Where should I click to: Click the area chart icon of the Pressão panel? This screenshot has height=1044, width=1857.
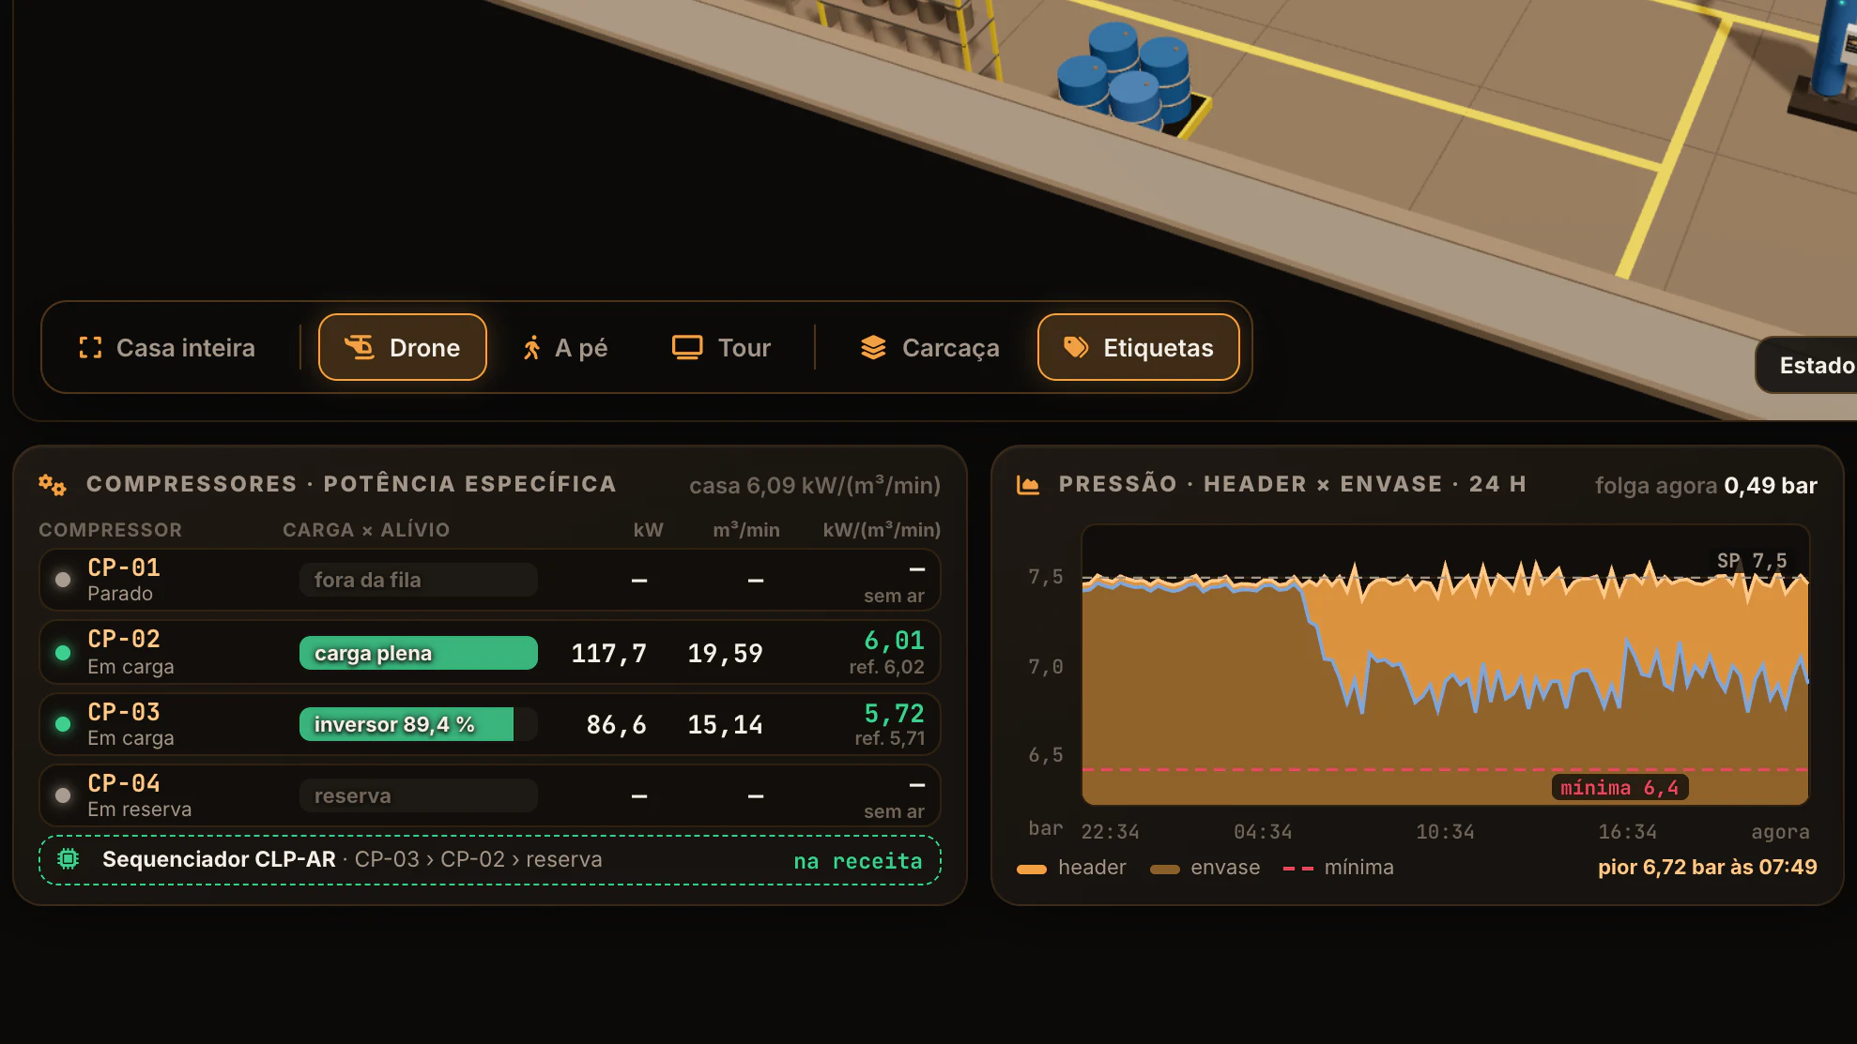(x=1028, y=485)
